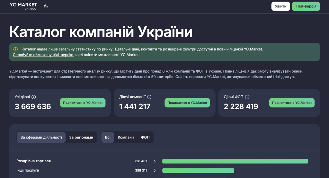Switch to the За регіонами tab

tap(81, 137)
